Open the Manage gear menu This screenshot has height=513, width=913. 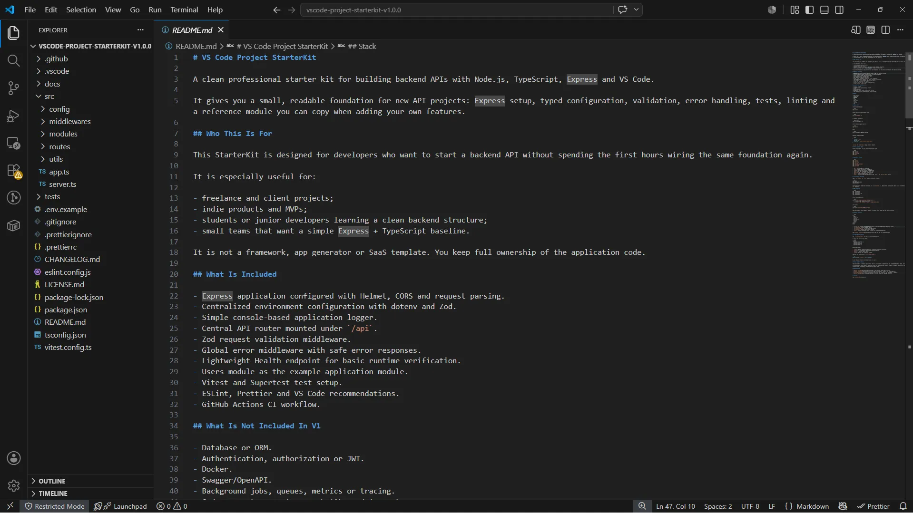(14, 485)
